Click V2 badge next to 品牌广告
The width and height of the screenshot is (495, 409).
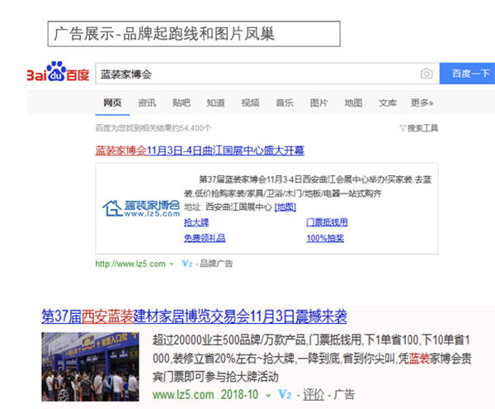point(187,264)
